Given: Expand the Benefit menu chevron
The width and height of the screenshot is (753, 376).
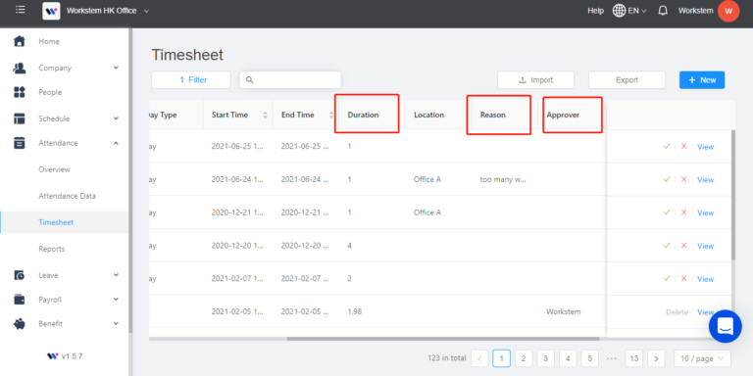Looking at the screenshot, I should point(116,323).
